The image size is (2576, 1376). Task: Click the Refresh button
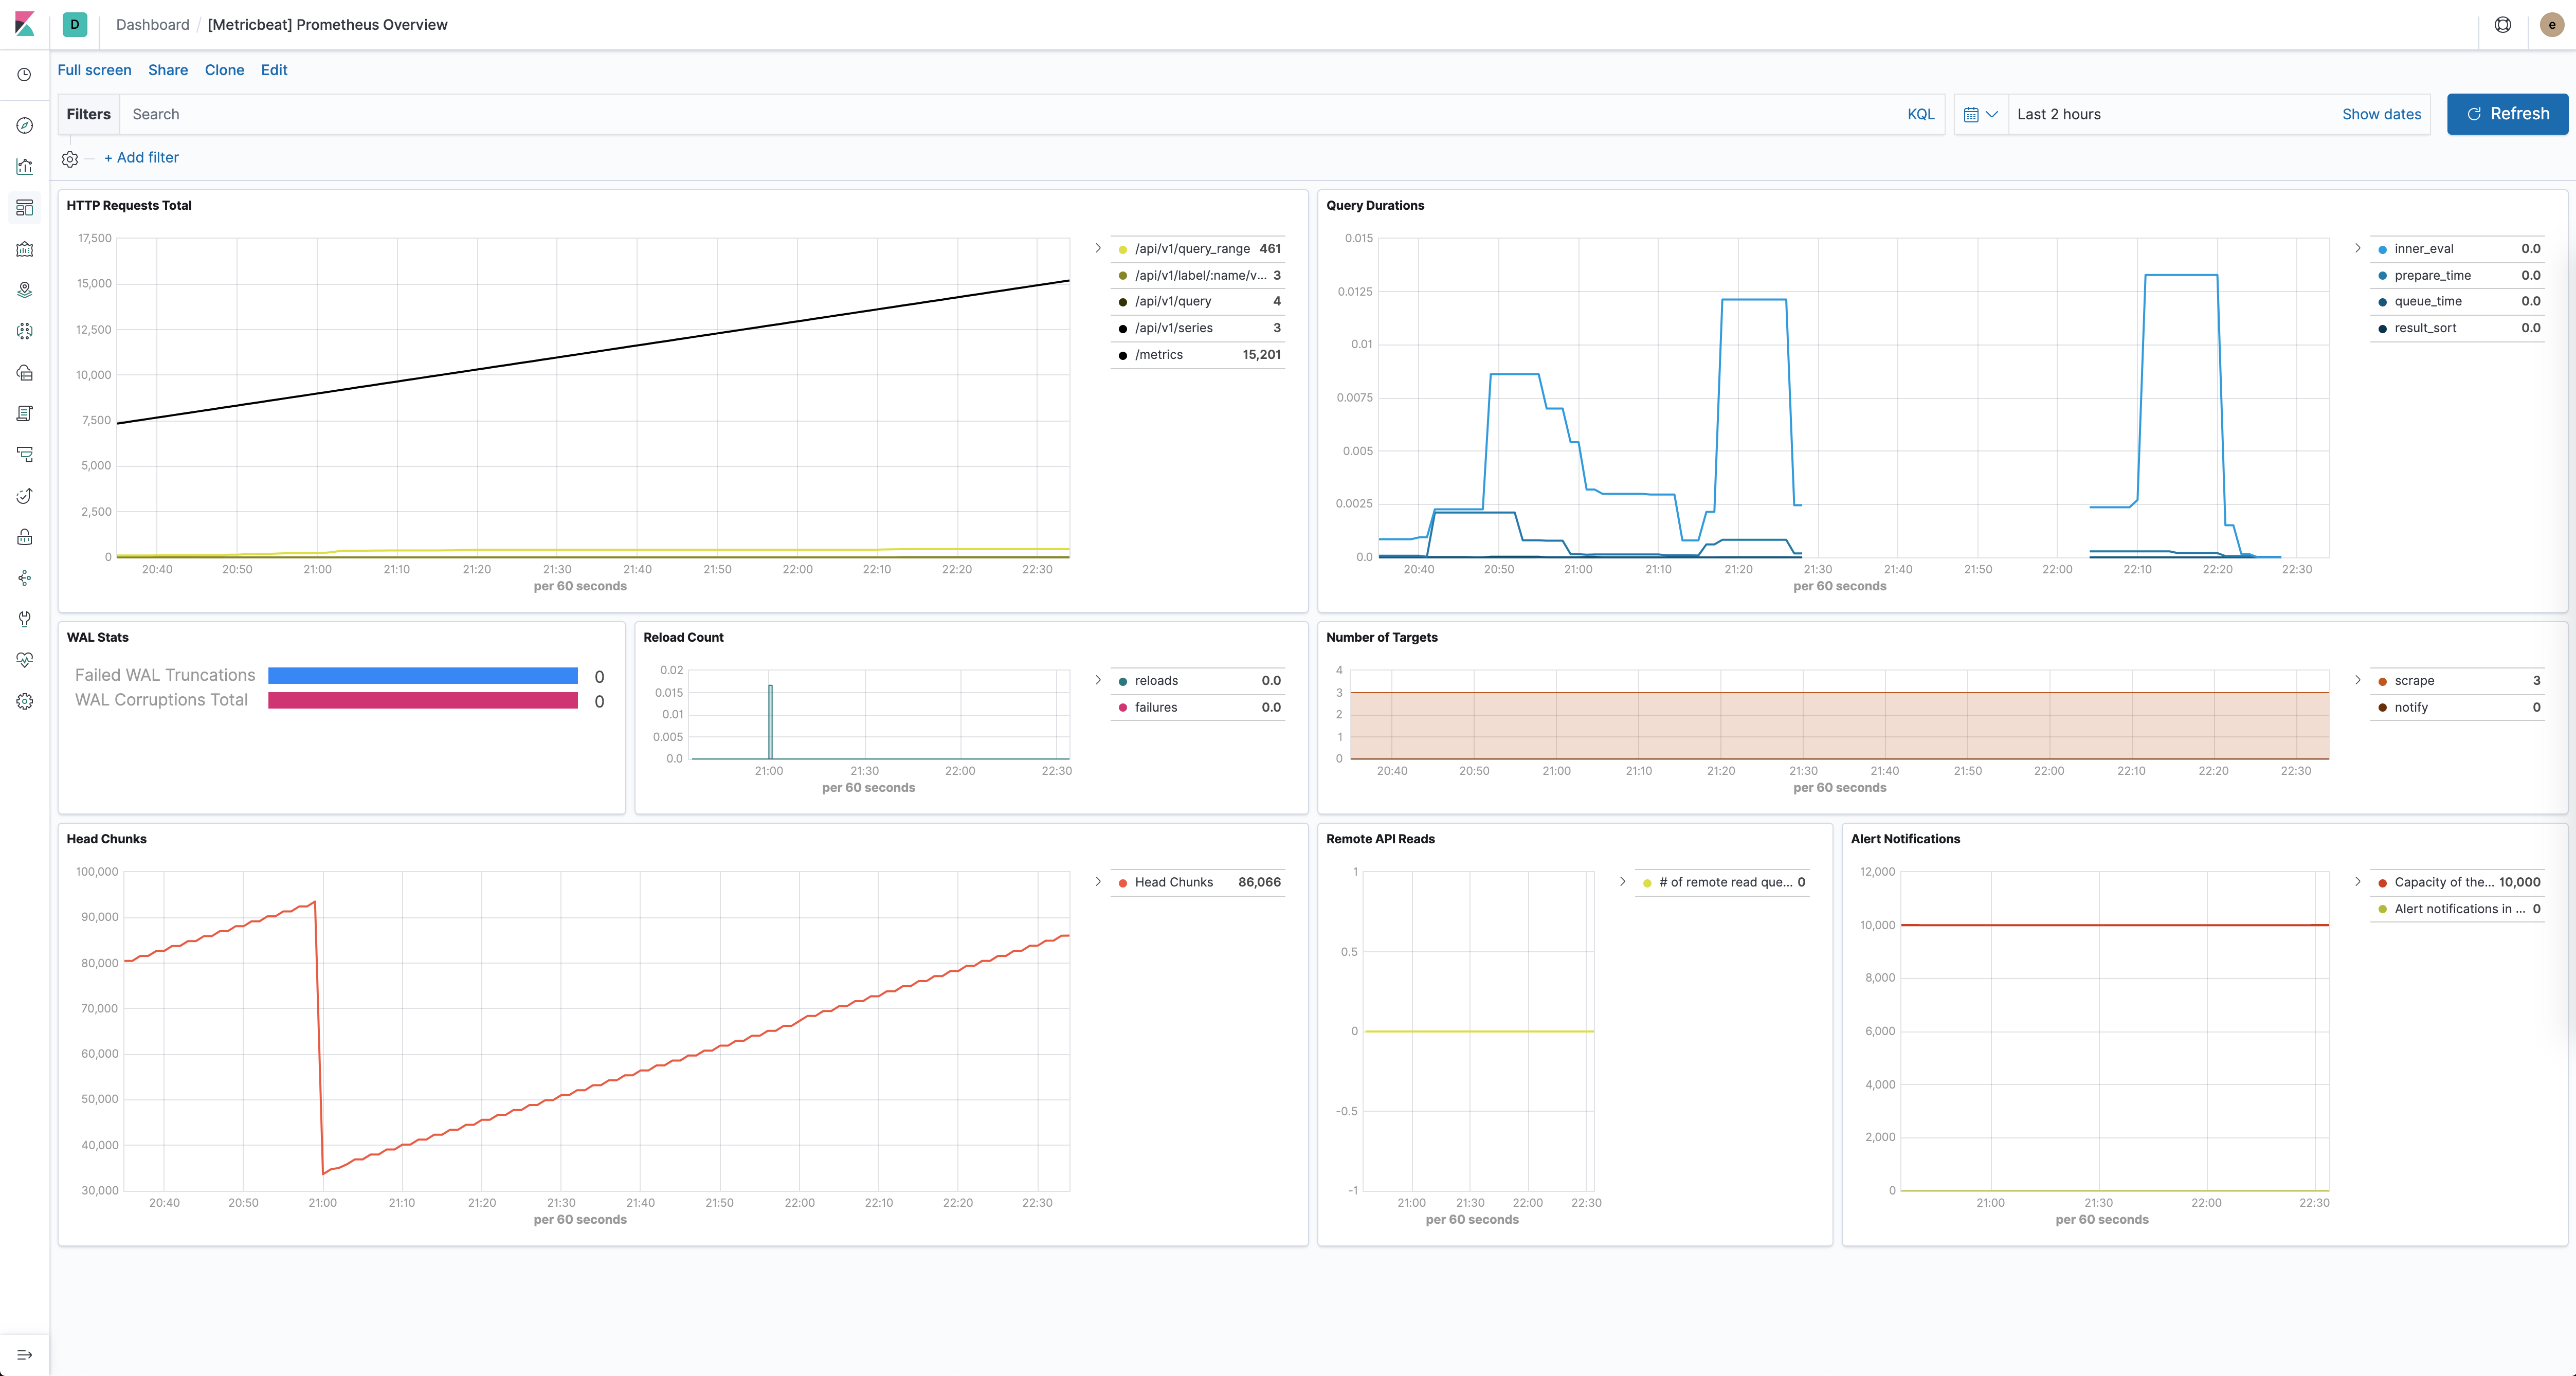(2507, 114)
